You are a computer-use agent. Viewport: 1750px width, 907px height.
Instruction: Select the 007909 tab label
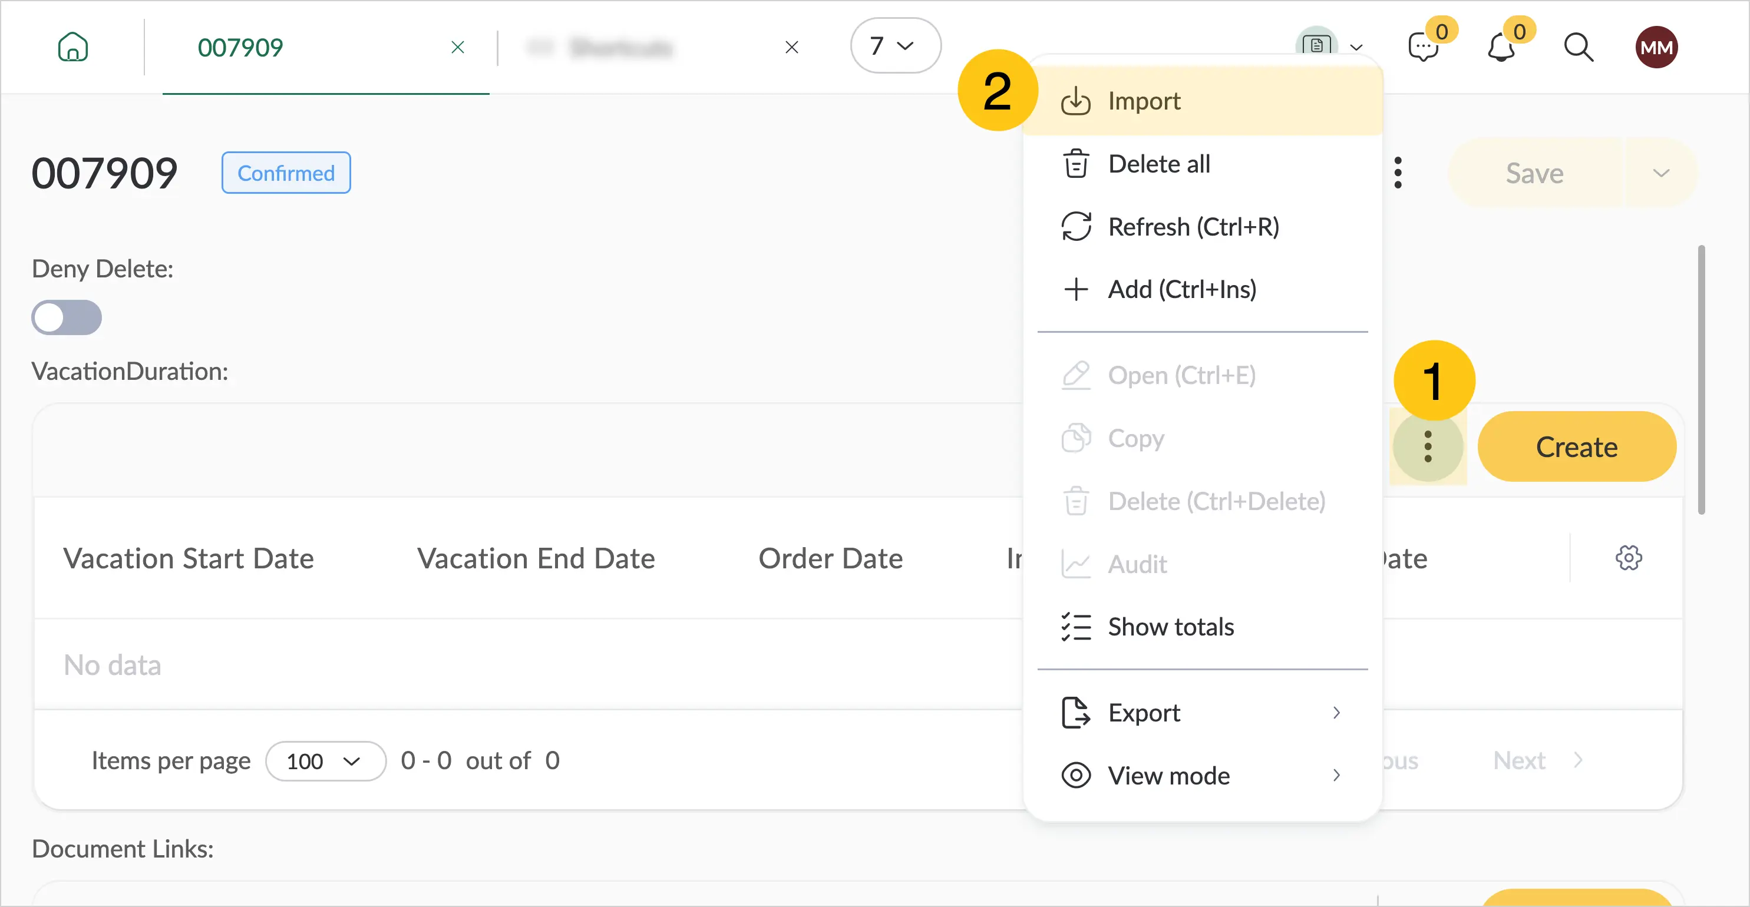(x=240, y=47)
